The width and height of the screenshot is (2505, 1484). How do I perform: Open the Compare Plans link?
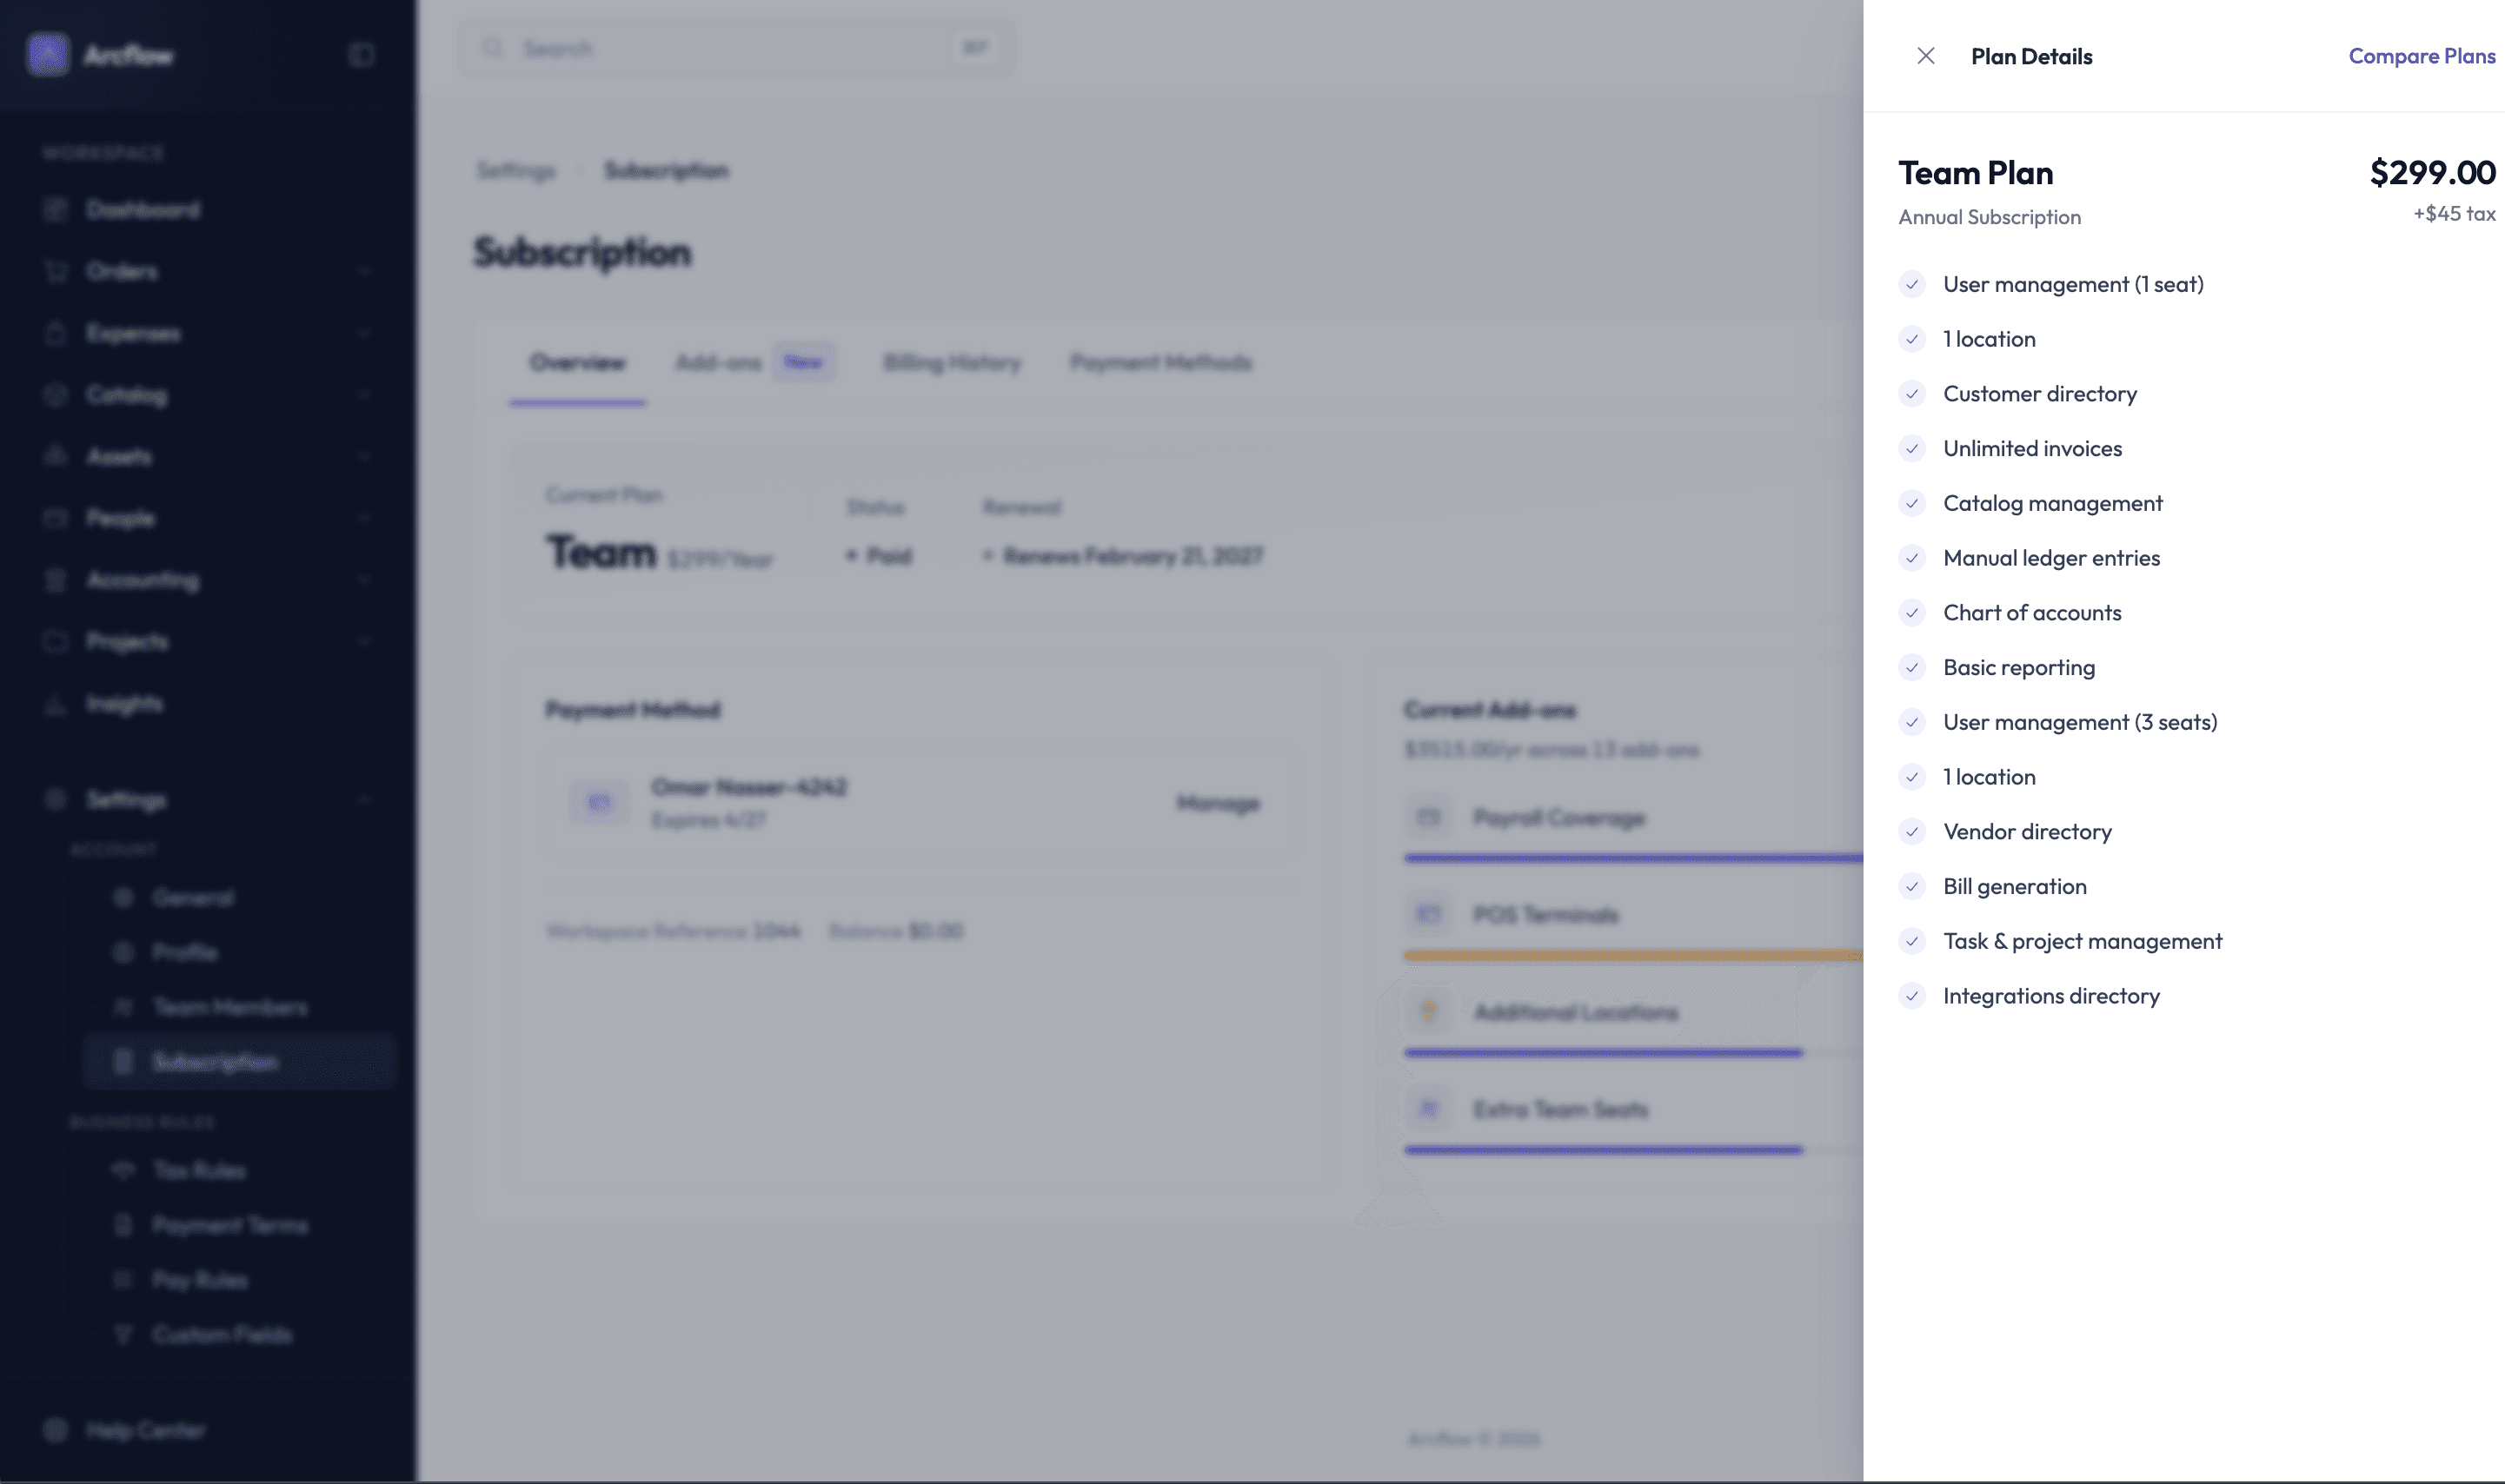tap(2421, 56)
